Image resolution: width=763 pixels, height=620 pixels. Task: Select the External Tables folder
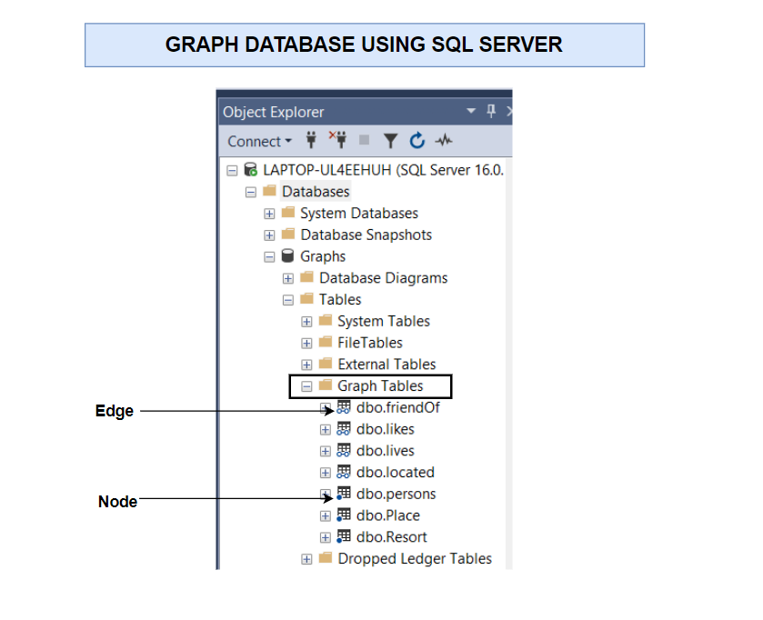pyautogui.click(x=387, y=365)
